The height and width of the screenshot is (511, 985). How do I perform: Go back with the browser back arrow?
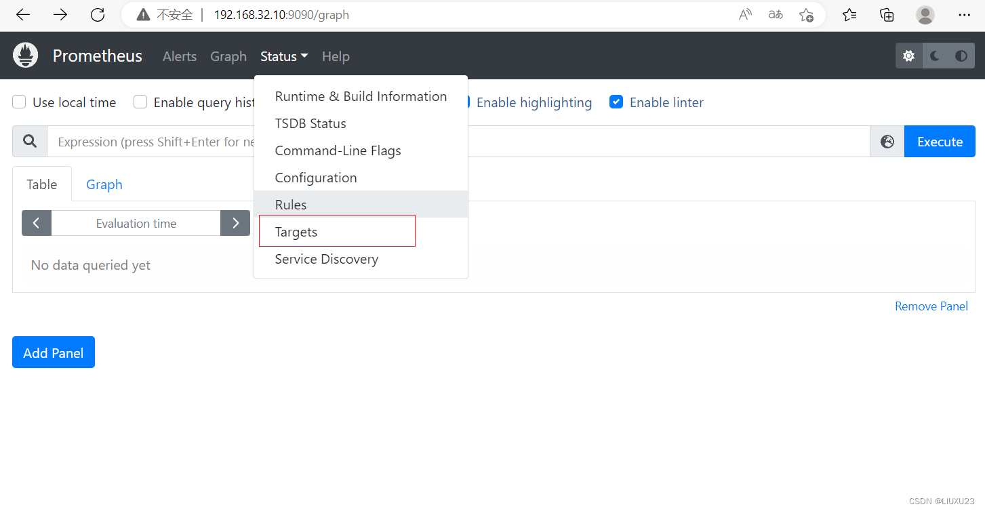coord(23,15)
